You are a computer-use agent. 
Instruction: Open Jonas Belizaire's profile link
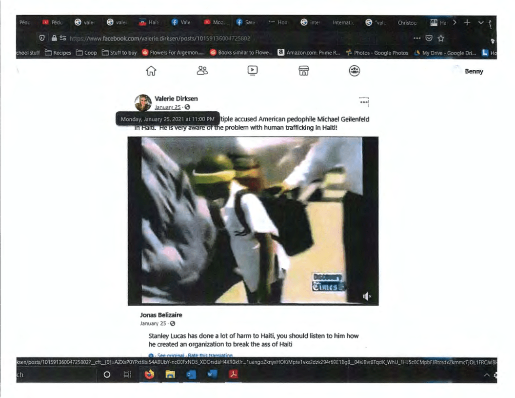point(161,315)
